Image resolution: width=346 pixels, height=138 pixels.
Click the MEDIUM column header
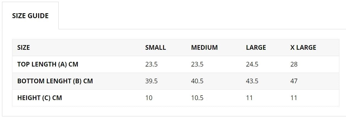click(204, 48)
